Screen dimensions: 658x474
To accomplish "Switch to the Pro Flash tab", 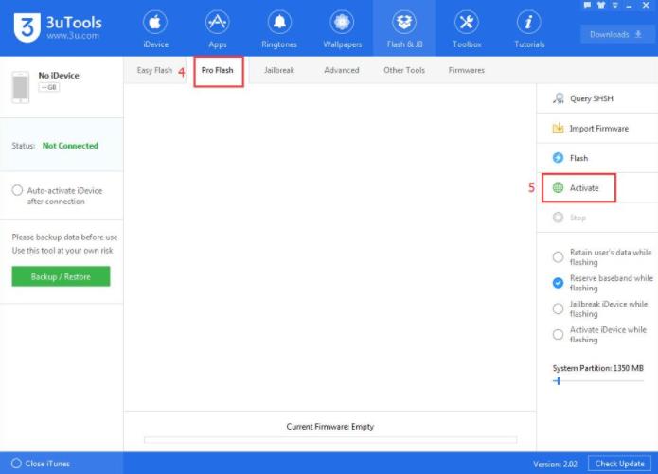I will [x=218, y=70].
